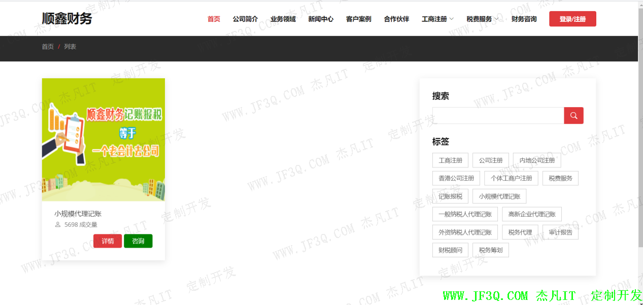The width and height of the screenshot is (643, 305).
Task: Select 客户案例 in the navigation bar
Action: coord(358,19)
